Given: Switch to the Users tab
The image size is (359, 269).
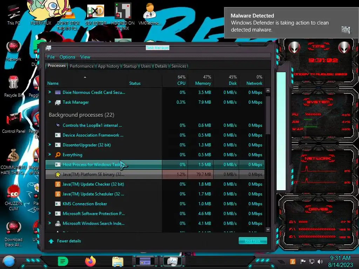Looking at the screenshot, I should [146, 66].
